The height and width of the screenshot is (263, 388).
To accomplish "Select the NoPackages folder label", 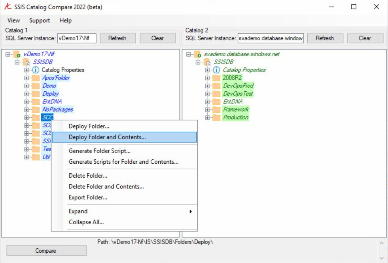I will [x=58, y=110].
